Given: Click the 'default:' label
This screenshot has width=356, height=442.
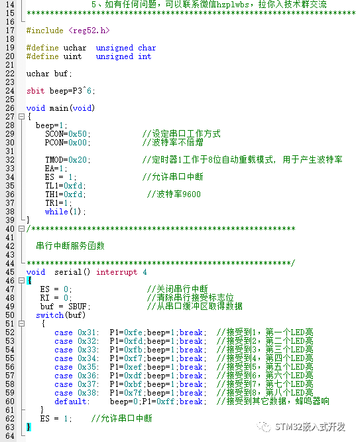Looking at the screenshot, I should pos(72,402).
